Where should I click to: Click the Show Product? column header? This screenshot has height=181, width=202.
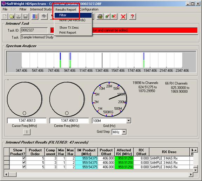tap(18, 152)
